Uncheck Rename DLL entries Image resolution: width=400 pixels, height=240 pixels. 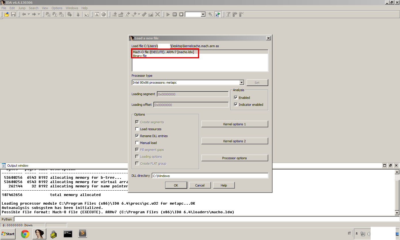[137, 136]
